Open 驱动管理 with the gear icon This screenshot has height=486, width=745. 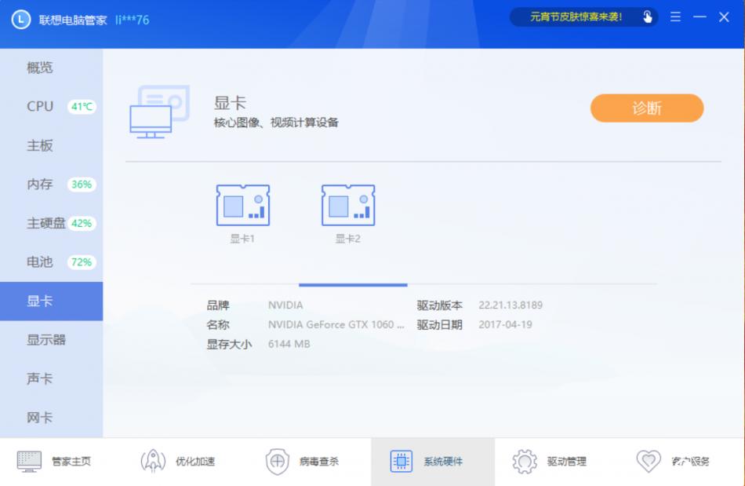(x=524, y=461)
